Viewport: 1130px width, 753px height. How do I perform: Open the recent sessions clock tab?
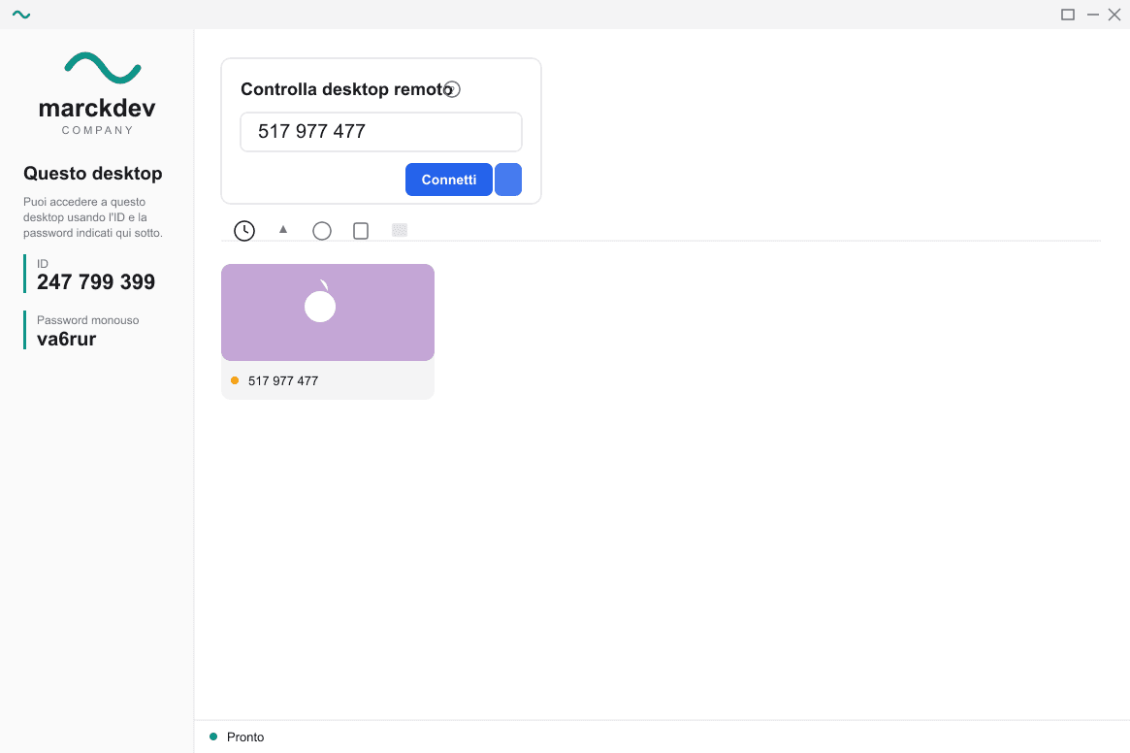coord(244,231)
